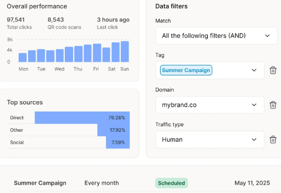The width and height of the screenshot is (281, 193).
Task: Click the '3 hours ago' last click value
Action: (113, 20)
